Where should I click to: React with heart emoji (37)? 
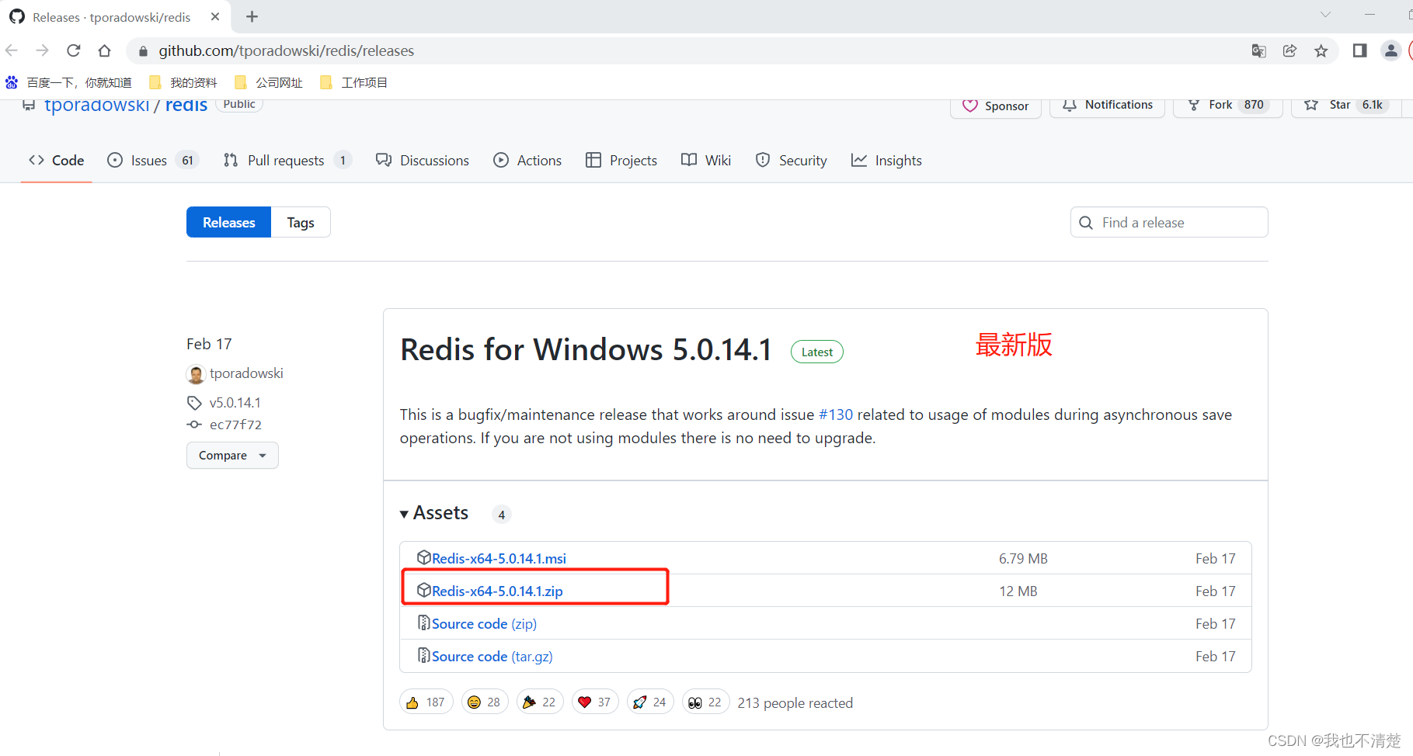click(595, 702)
